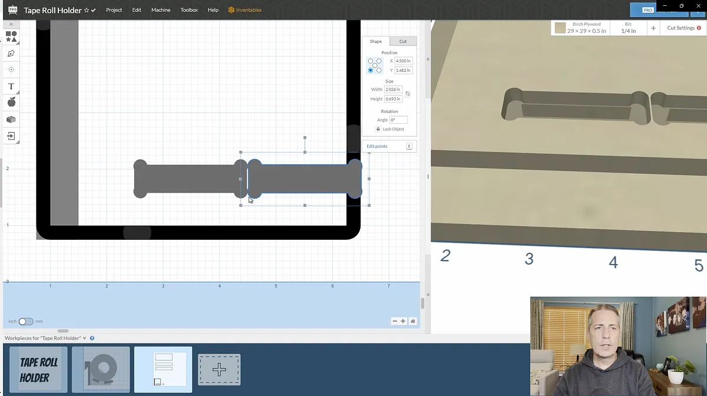The height and width of the screenshot is (396, 707).
Task: Collapse the left toolbar with top chevron
Action: pyautogui.click(x=11, y=24)
